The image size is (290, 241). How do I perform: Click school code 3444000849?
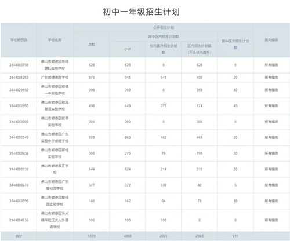tap(19, 137)
